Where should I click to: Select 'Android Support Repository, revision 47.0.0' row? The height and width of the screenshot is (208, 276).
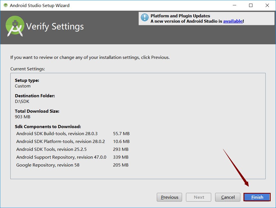tap(73, 157)
